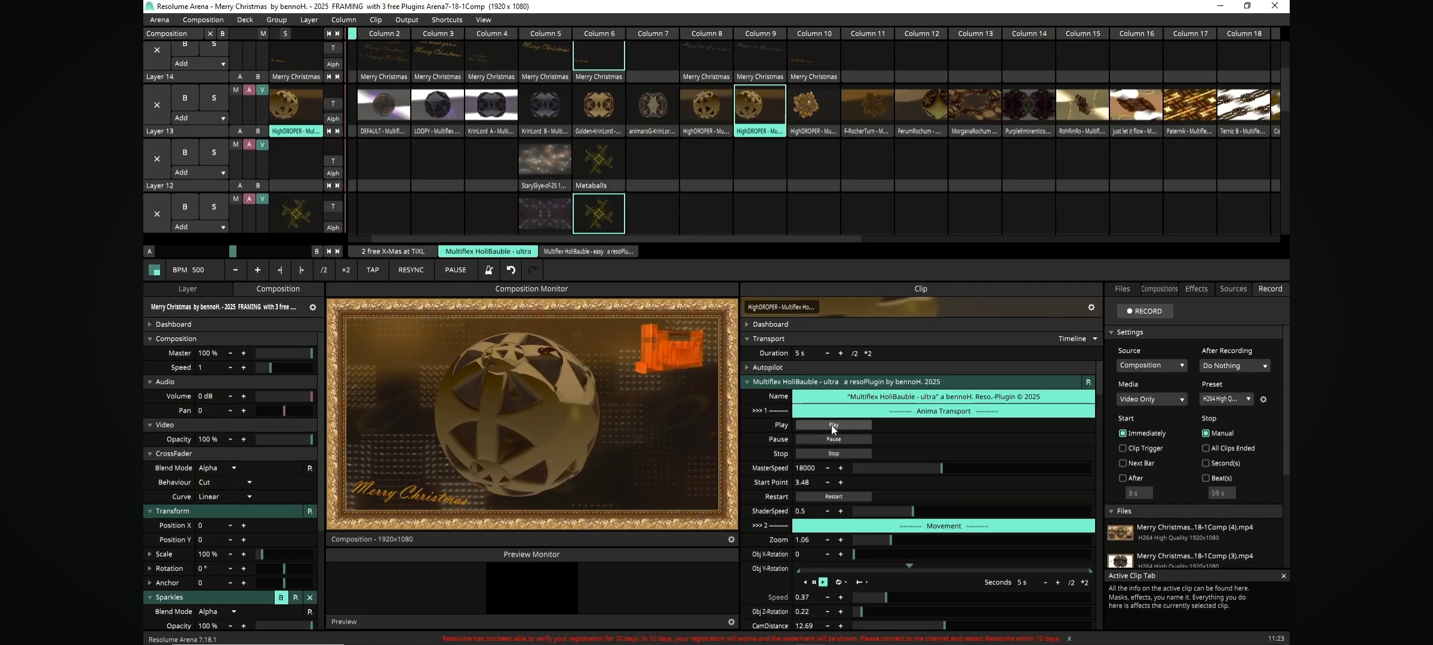1433x645 pixels.
Task: Open the Shortcuts menu
Action: [x=447, y=20]
